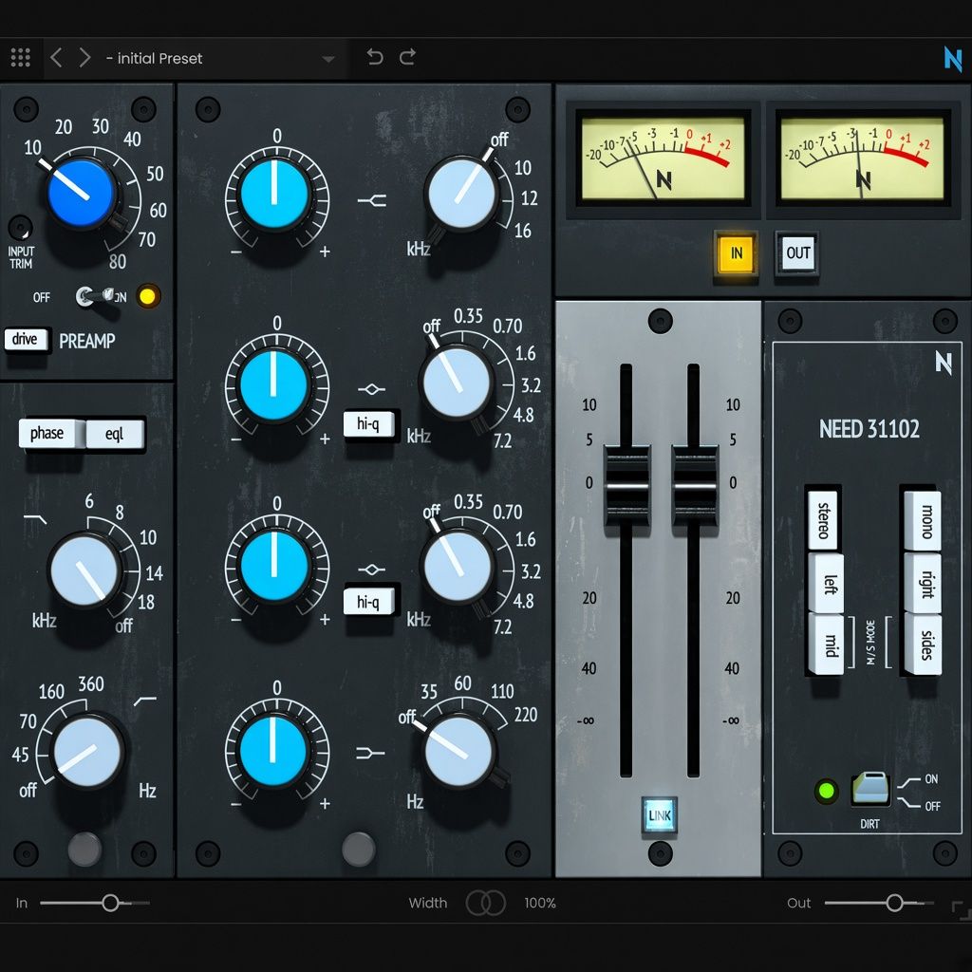Click the grey button under filter section
The width and height of the screenshot is (972, 972).
(84, 849)
